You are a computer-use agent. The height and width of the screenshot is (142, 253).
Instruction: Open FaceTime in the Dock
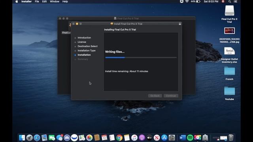(x=52, y=138)
